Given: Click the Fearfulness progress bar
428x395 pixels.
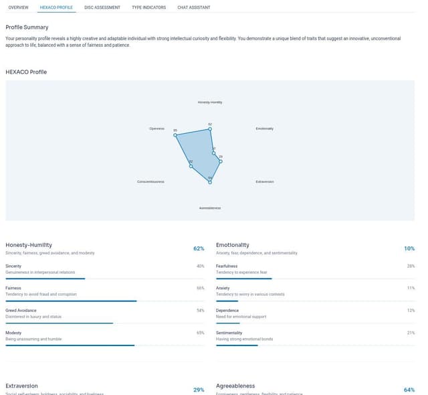Looking at the screenshot, I should coord(315,279).
